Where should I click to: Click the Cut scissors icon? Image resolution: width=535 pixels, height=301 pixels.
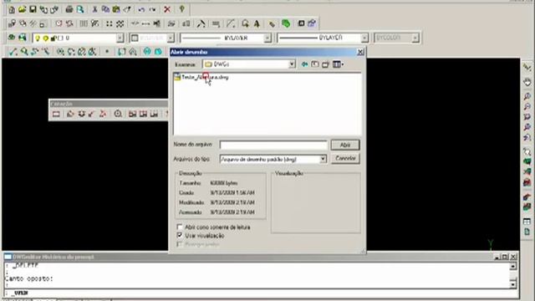click(94, 9)
